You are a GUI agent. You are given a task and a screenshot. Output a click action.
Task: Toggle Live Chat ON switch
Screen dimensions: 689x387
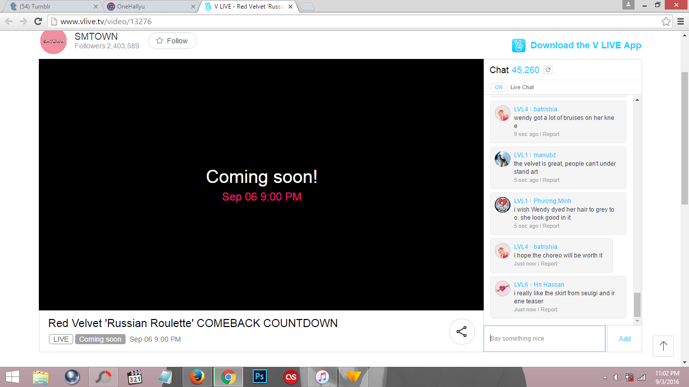coord(498,87)
